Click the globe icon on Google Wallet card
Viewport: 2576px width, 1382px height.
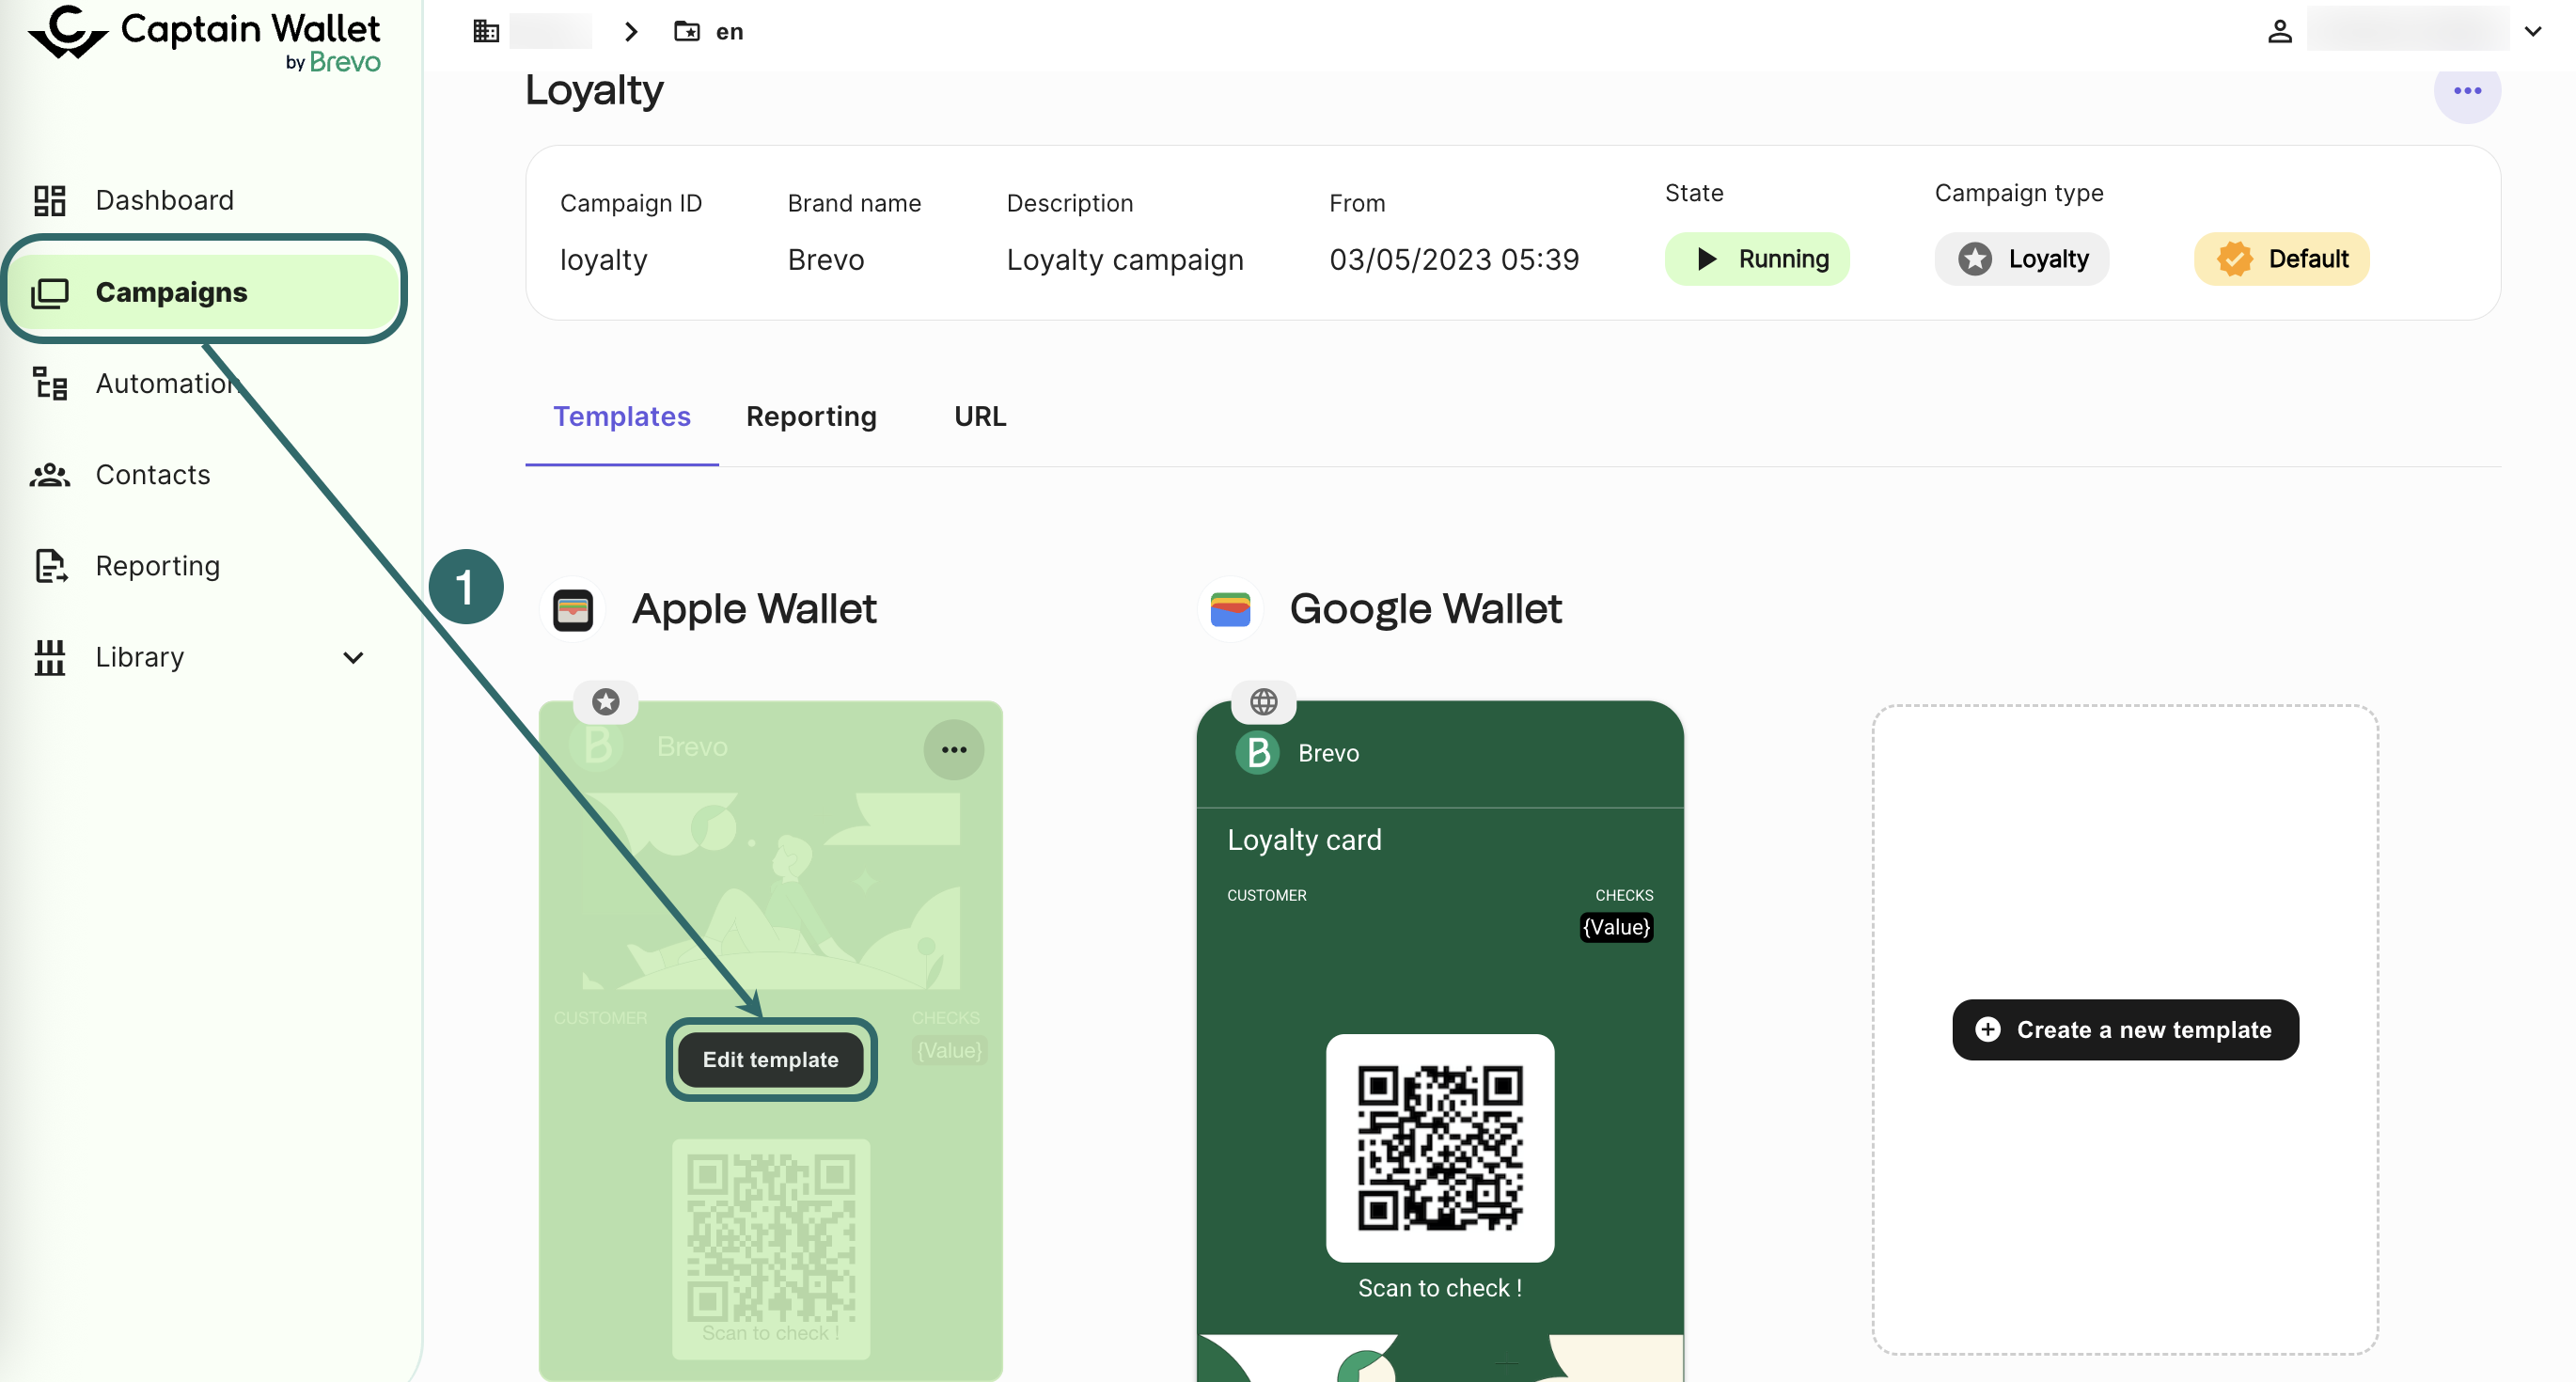(x=1263, y=702)
